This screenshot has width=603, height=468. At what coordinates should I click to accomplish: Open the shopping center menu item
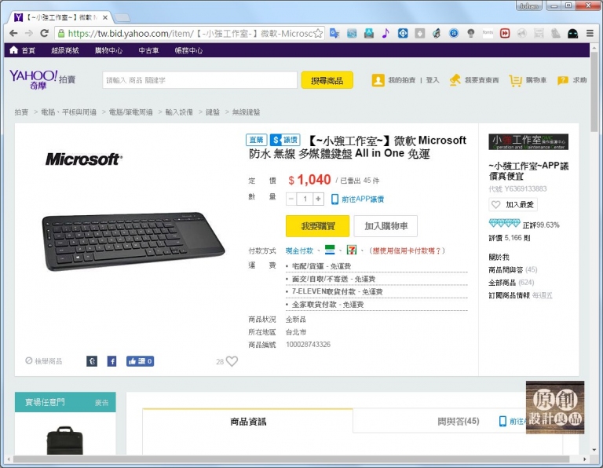pyautogui.click(x=108, y=50)
